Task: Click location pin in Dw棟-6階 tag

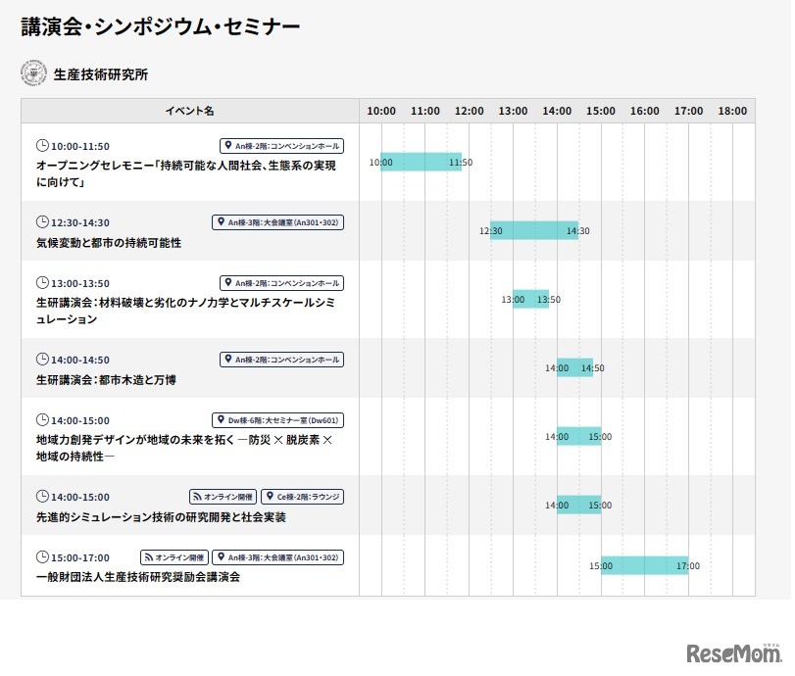Action: [x=221, y=419]
